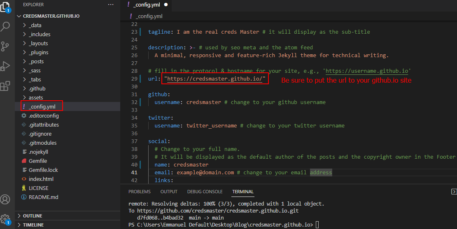Open the Explorer view in activity bar
457x229 pixels.
5,7
